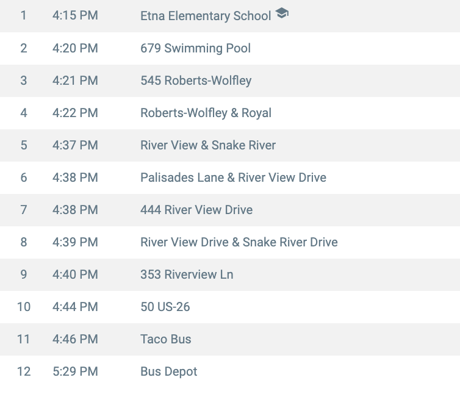
Task: Select the 444 River View Drive stop
Action: pyautogui.click(x=196, y=210)
